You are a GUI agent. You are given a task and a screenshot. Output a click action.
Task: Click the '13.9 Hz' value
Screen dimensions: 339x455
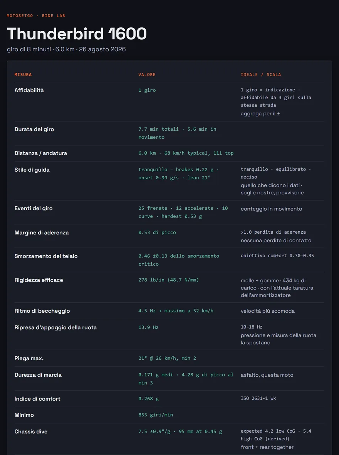point(148,327)
